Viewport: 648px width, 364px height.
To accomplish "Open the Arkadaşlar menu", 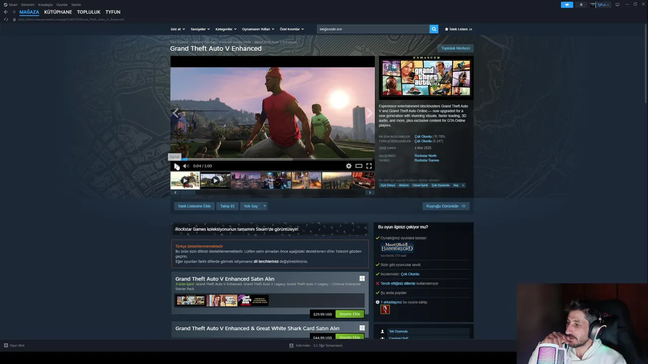I will pos(45,5).
